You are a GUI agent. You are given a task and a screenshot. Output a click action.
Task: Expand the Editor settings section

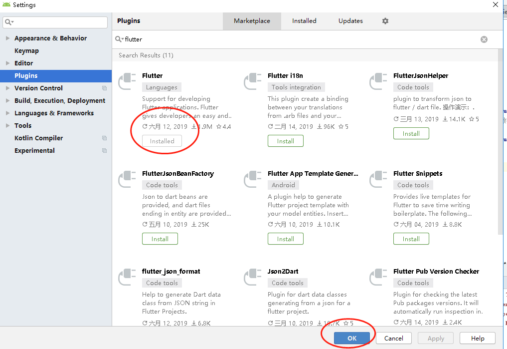coord(8,63)
